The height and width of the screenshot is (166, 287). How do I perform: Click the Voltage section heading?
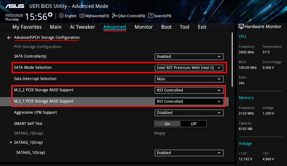pyautogui.click(x=245, y=144)
